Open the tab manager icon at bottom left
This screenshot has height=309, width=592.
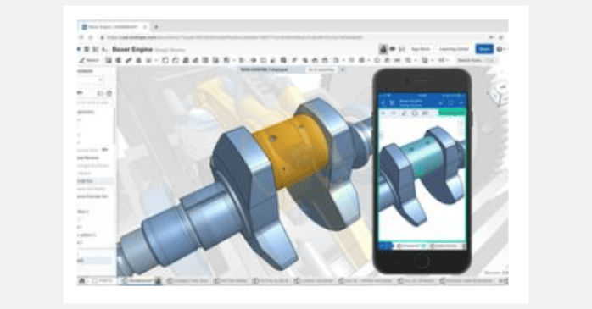coord(82,281)
